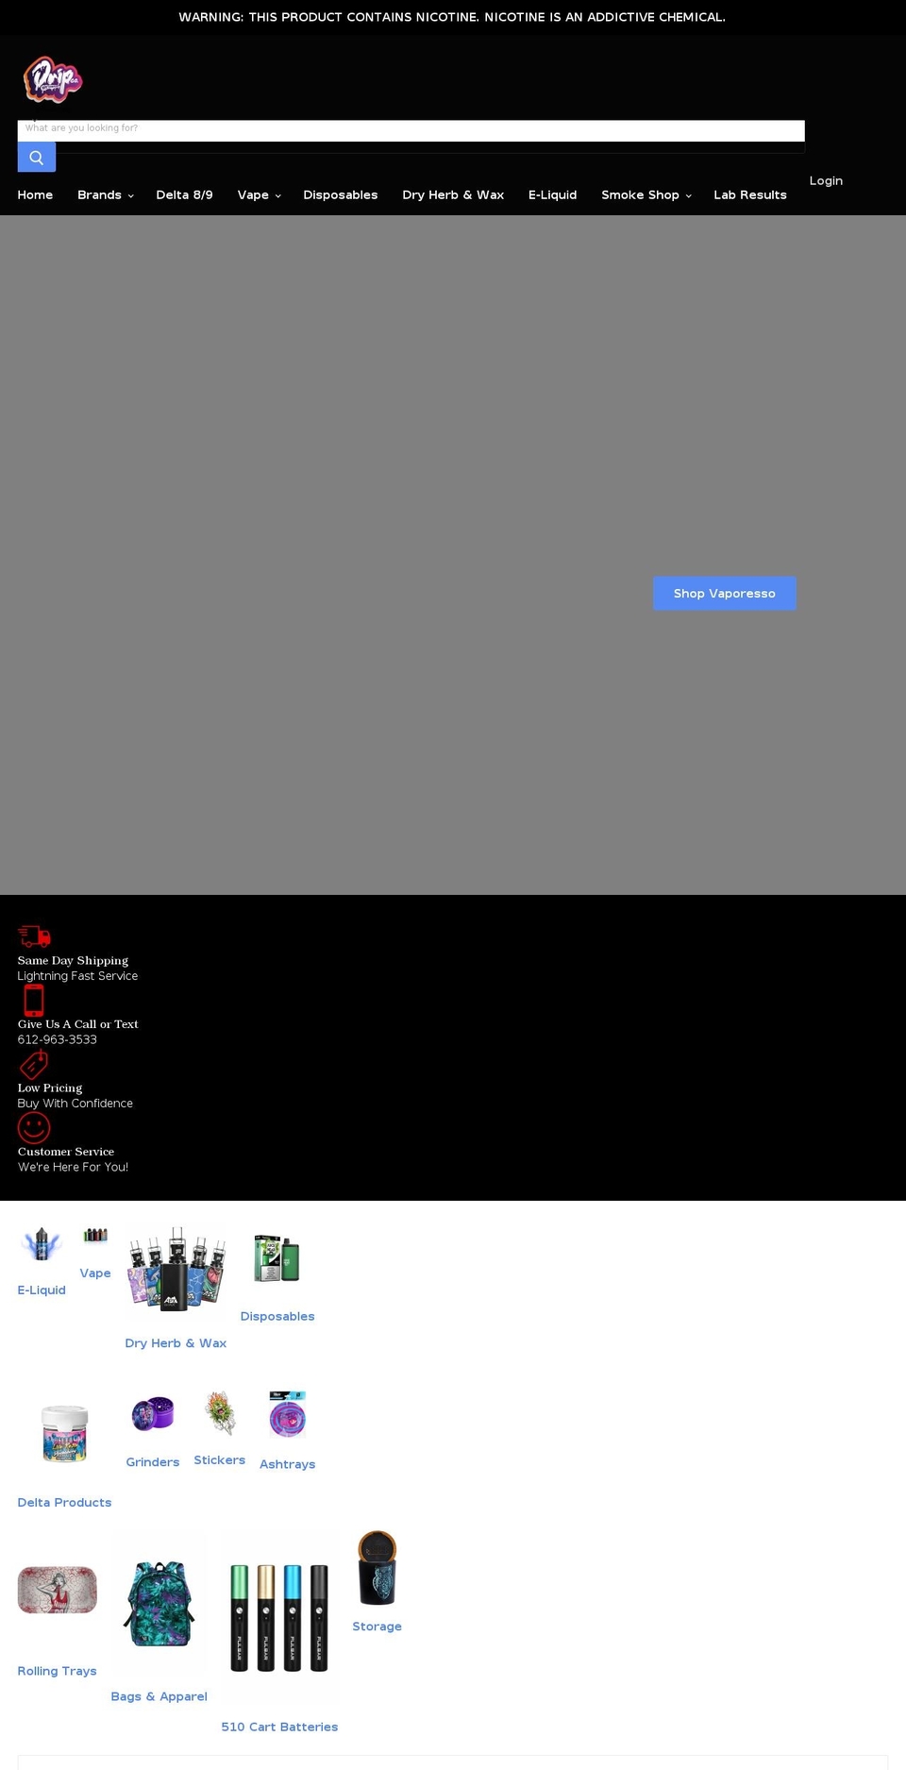This screenshot has width=906, height=1770.
Task: Click the purple Grinders image
Action: (x=153, y=1414)
